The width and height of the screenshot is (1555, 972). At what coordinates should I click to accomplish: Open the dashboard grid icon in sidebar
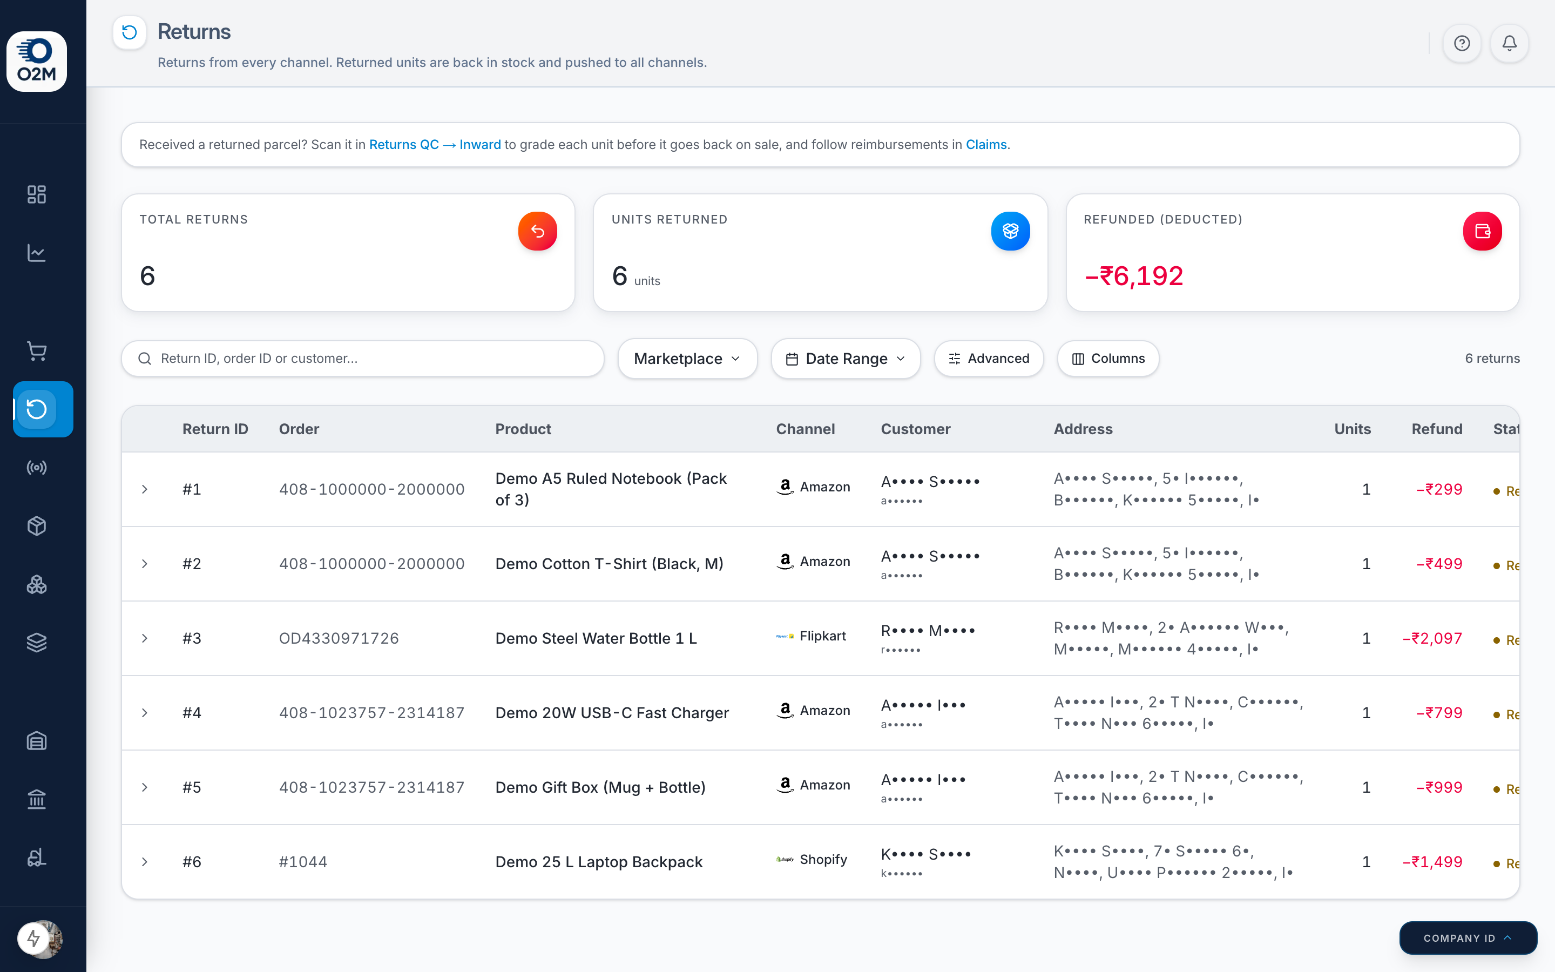[x=37, y=194]
